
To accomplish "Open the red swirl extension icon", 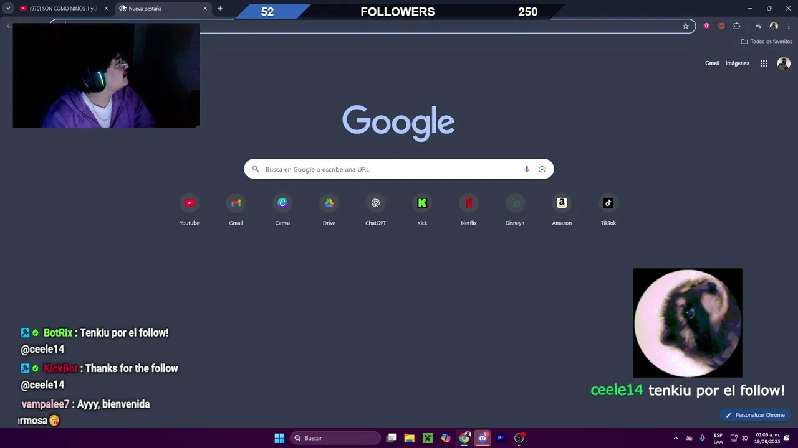I will pyautogui.click(x=721, y=26).
